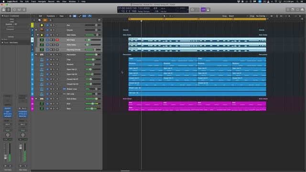This screenshot has width=306, height=172.
Task: Show automation with the curve icon
Action: (x=80, y=16)
